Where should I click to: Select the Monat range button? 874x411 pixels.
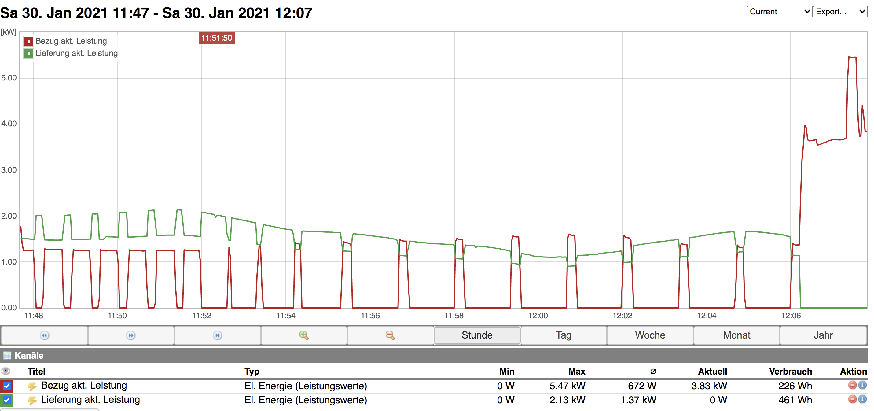pos(736,335)
